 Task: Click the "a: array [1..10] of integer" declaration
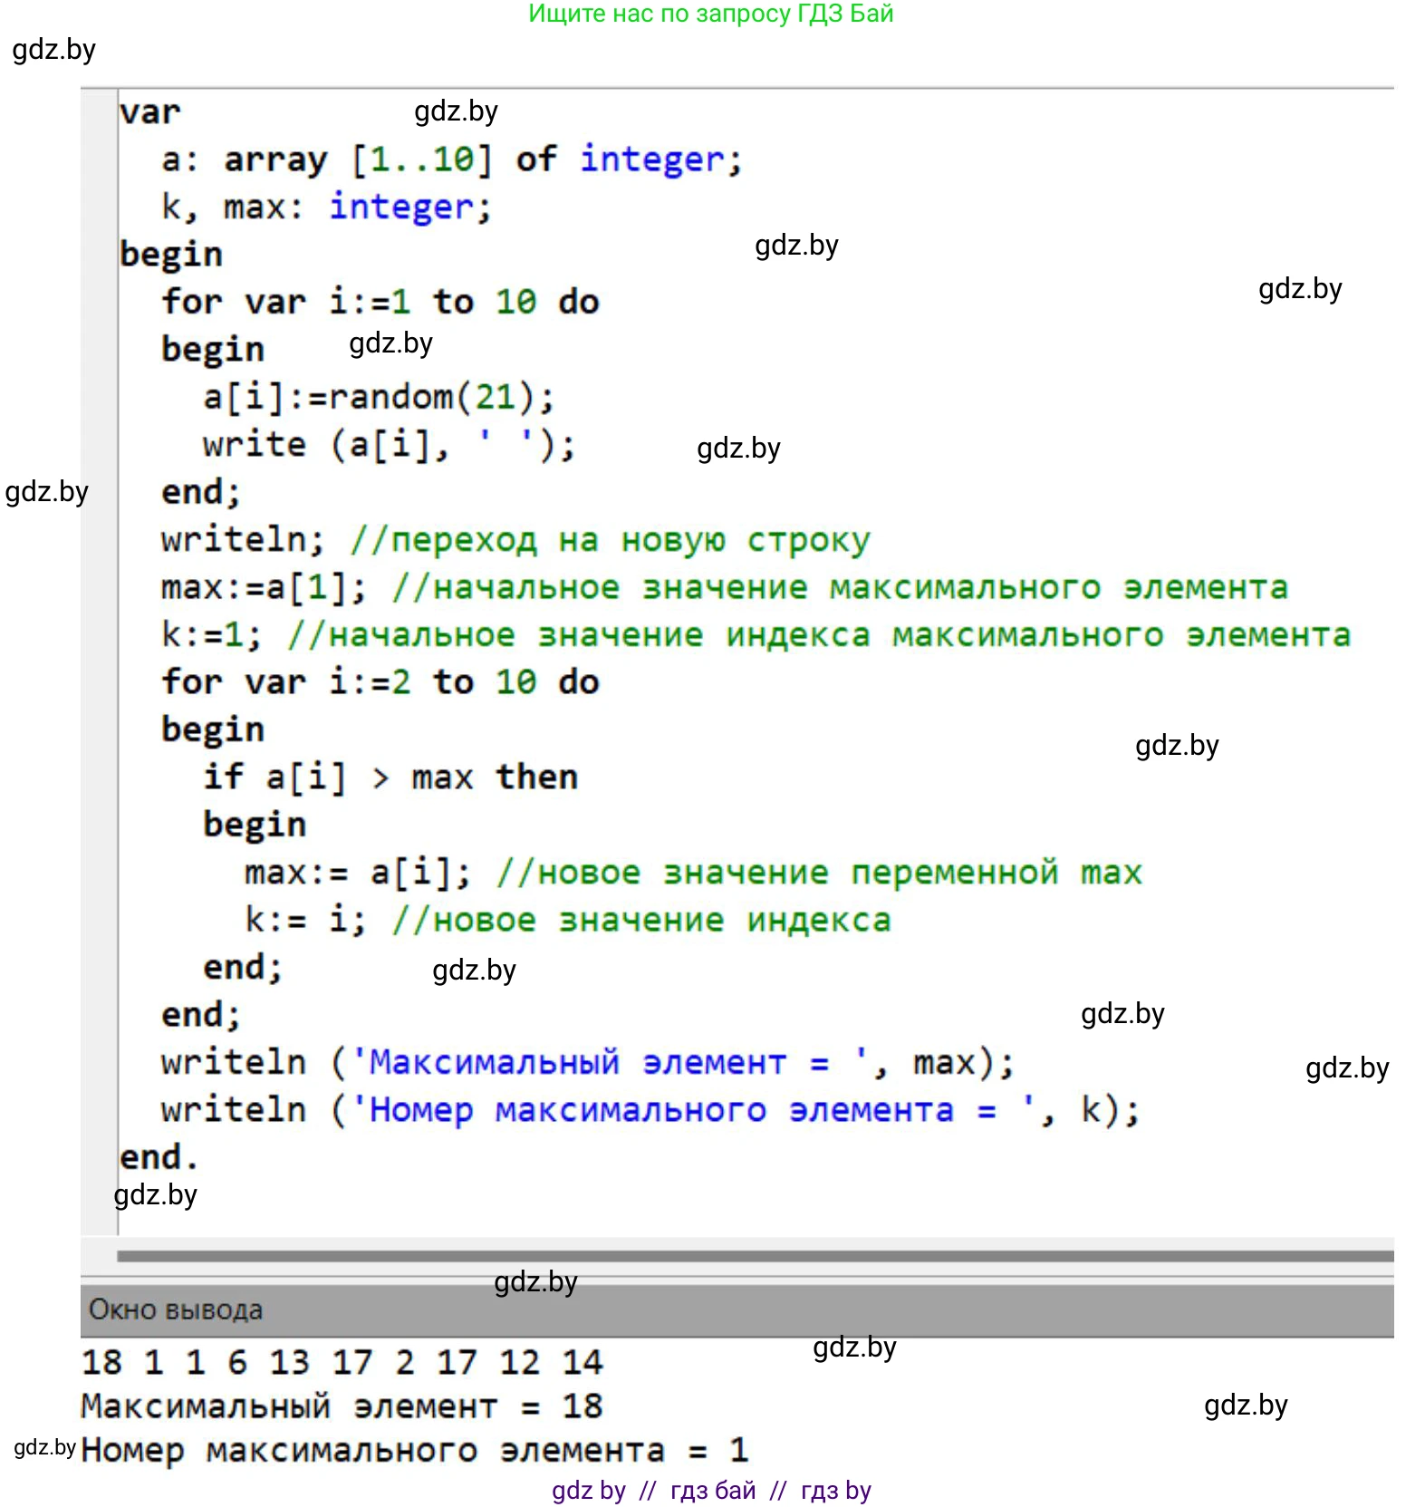click(x=451, y=160)
